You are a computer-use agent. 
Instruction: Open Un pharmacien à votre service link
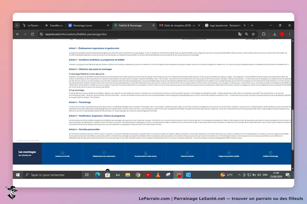tap(146, 156)
